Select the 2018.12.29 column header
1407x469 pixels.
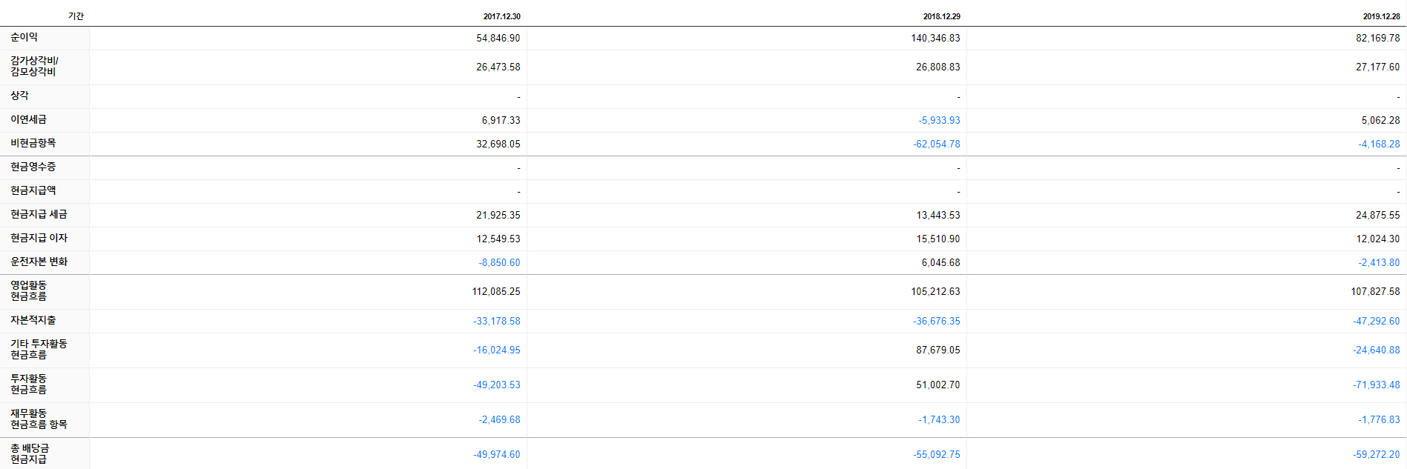click(942, 16)
